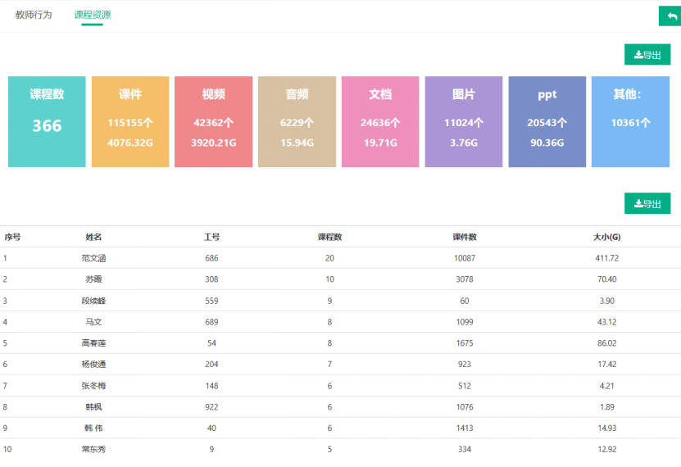Viewport: 681px width, 467px height.
Task: Switch to the 教师行为 tab
Action: (x=34, y=15)
